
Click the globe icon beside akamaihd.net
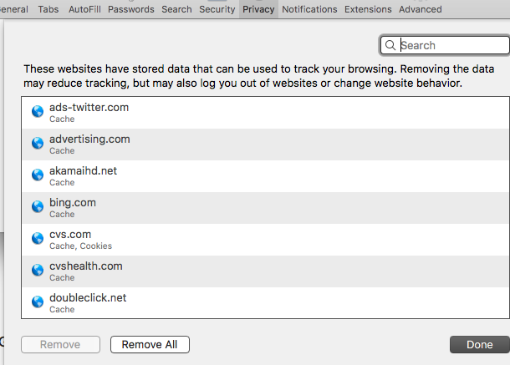37,175
